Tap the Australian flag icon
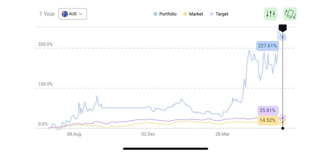 coord(65,14)
